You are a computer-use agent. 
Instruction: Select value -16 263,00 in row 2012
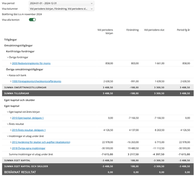point(133,142)
